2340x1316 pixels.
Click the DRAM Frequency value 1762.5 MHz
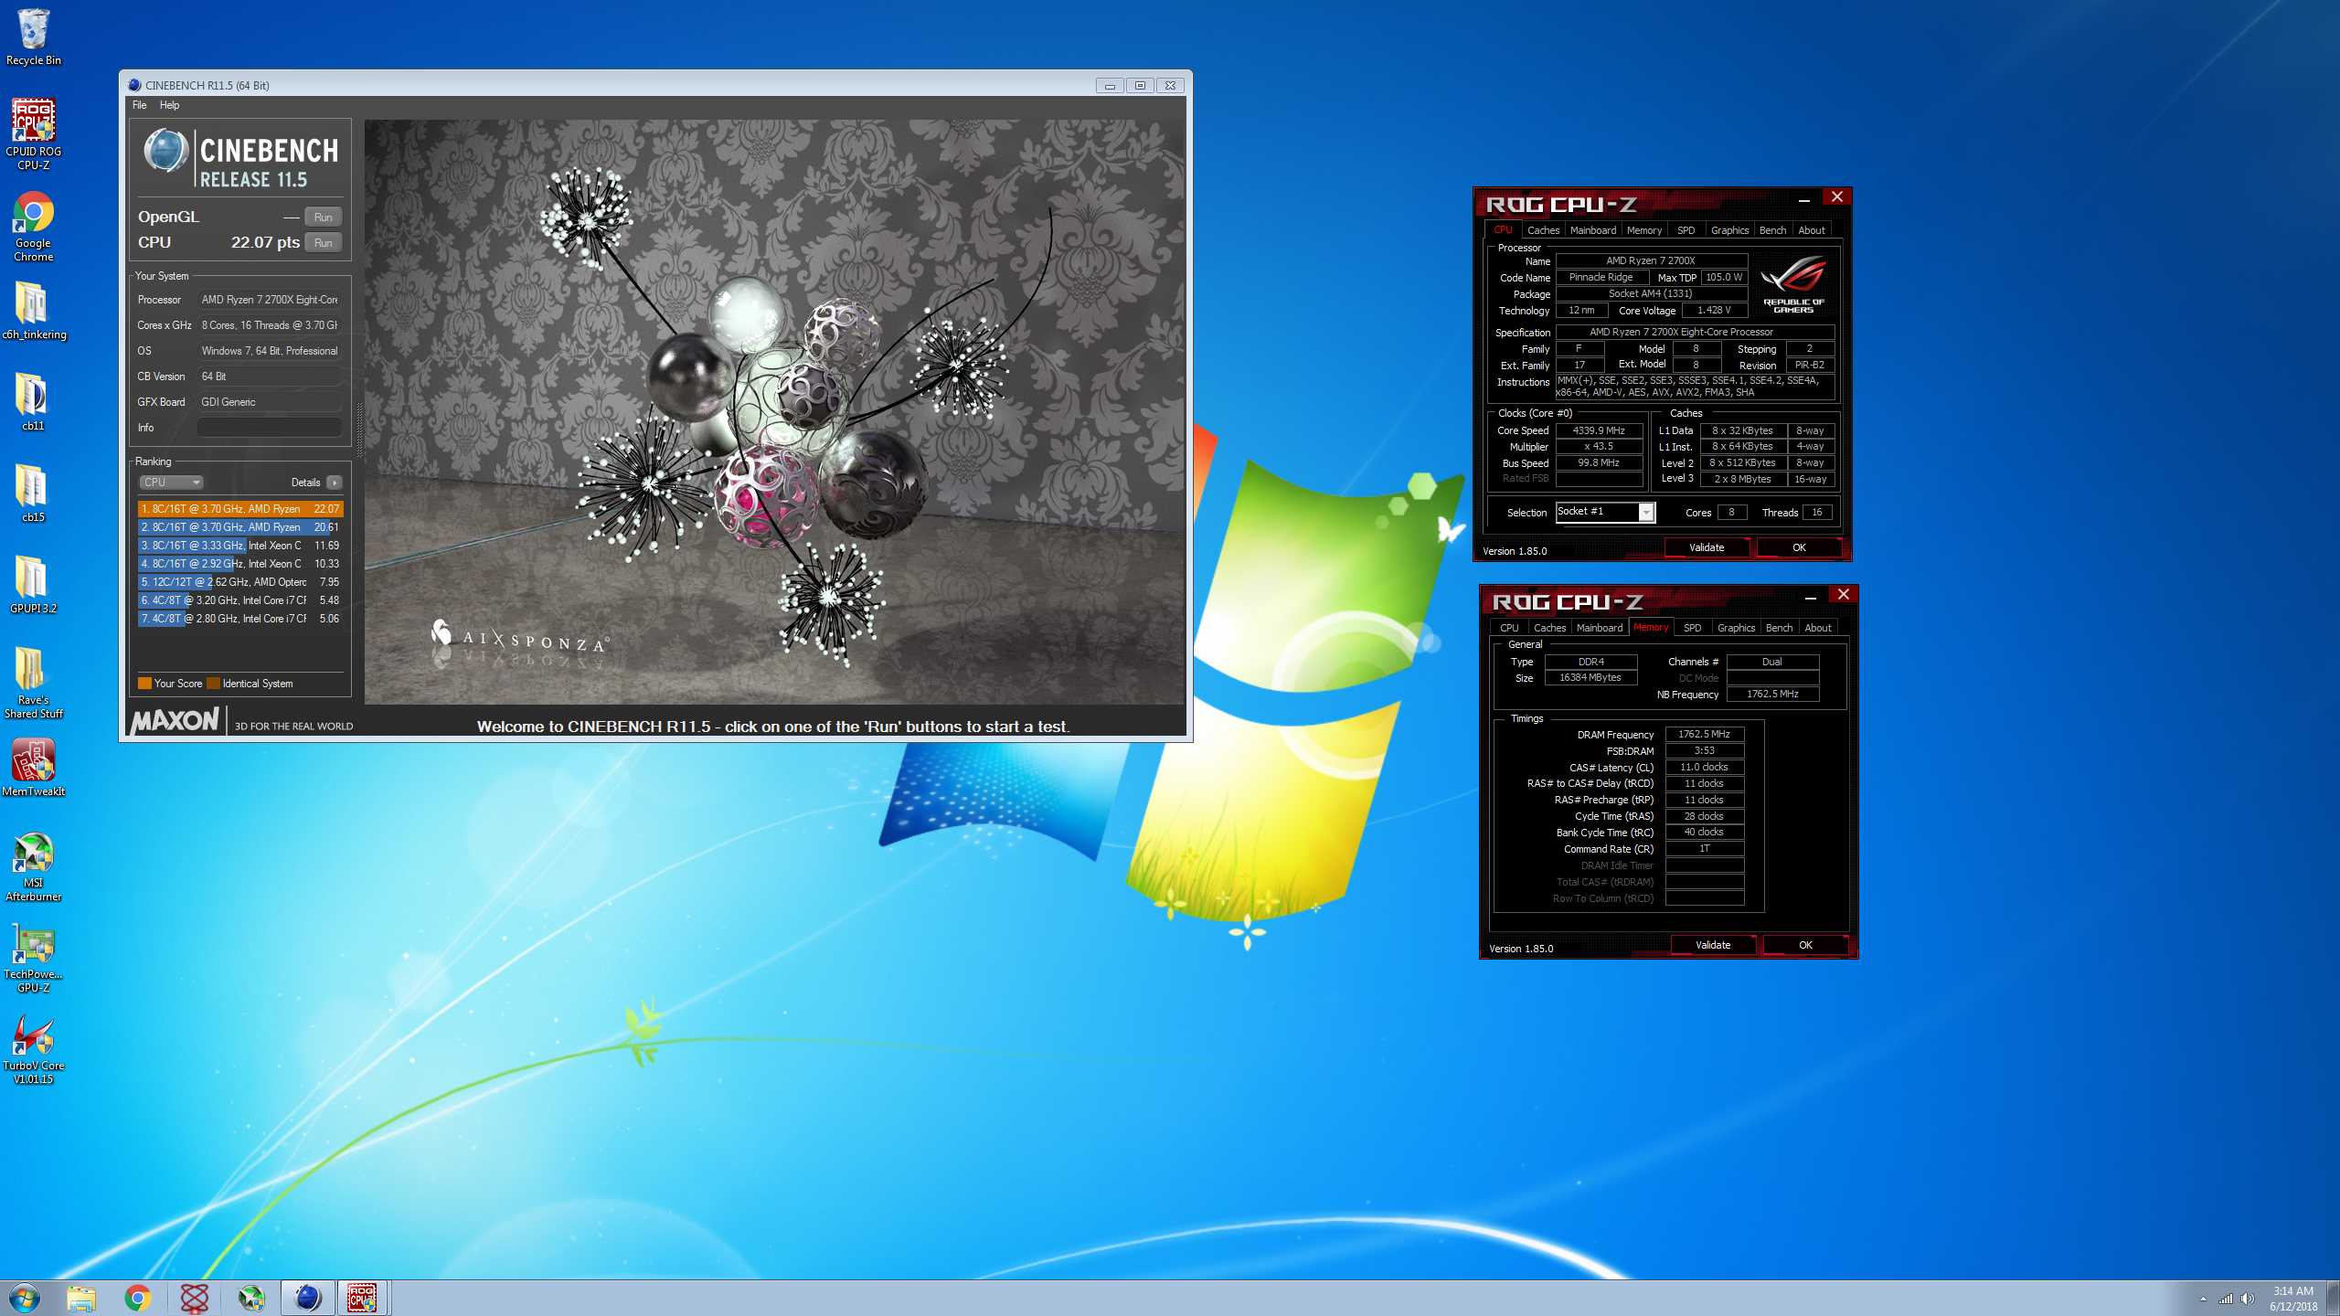point(1704,734)
